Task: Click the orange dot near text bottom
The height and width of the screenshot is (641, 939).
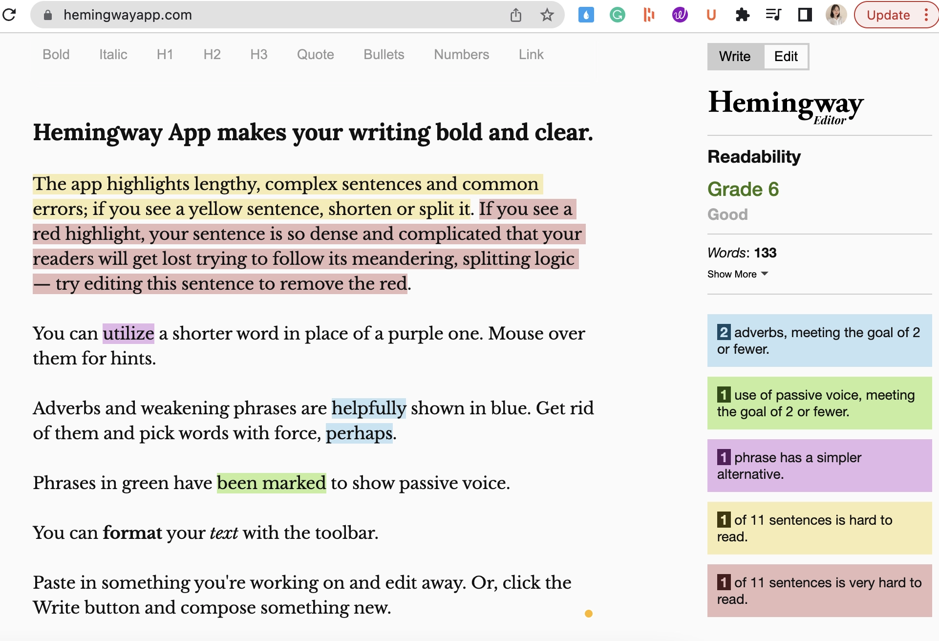Action: coord(589,614)
